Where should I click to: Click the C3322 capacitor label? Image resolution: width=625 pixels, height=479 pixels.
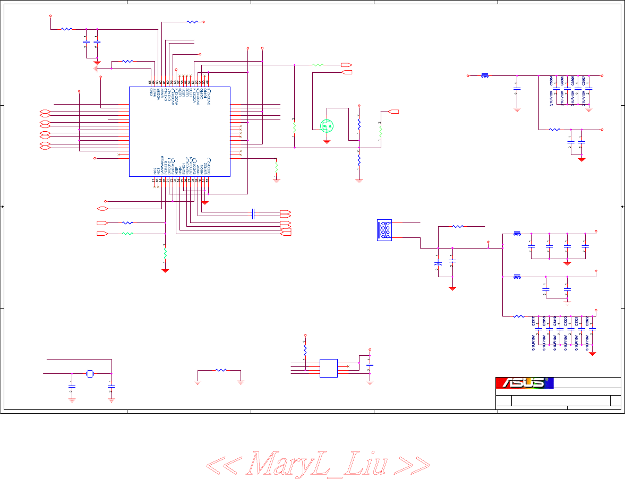(x=587, y=322)
